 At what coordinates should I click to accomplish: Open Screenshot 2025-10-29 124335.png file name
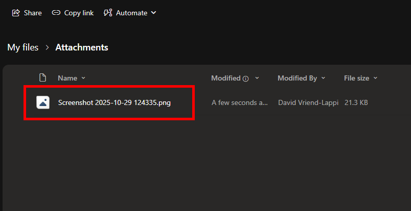pos(114,102)
